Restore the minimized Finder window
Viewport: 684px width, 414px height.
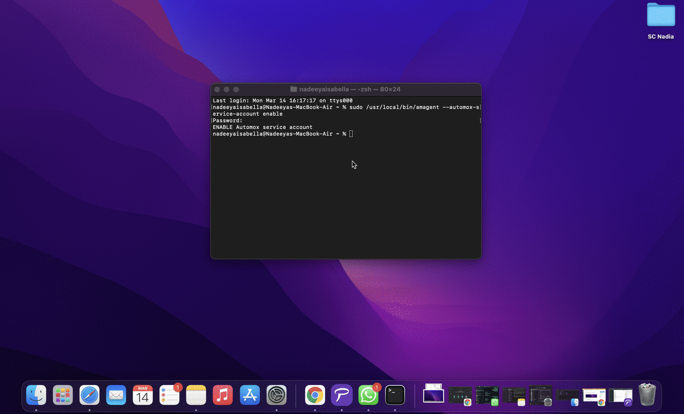click(567, 396)
